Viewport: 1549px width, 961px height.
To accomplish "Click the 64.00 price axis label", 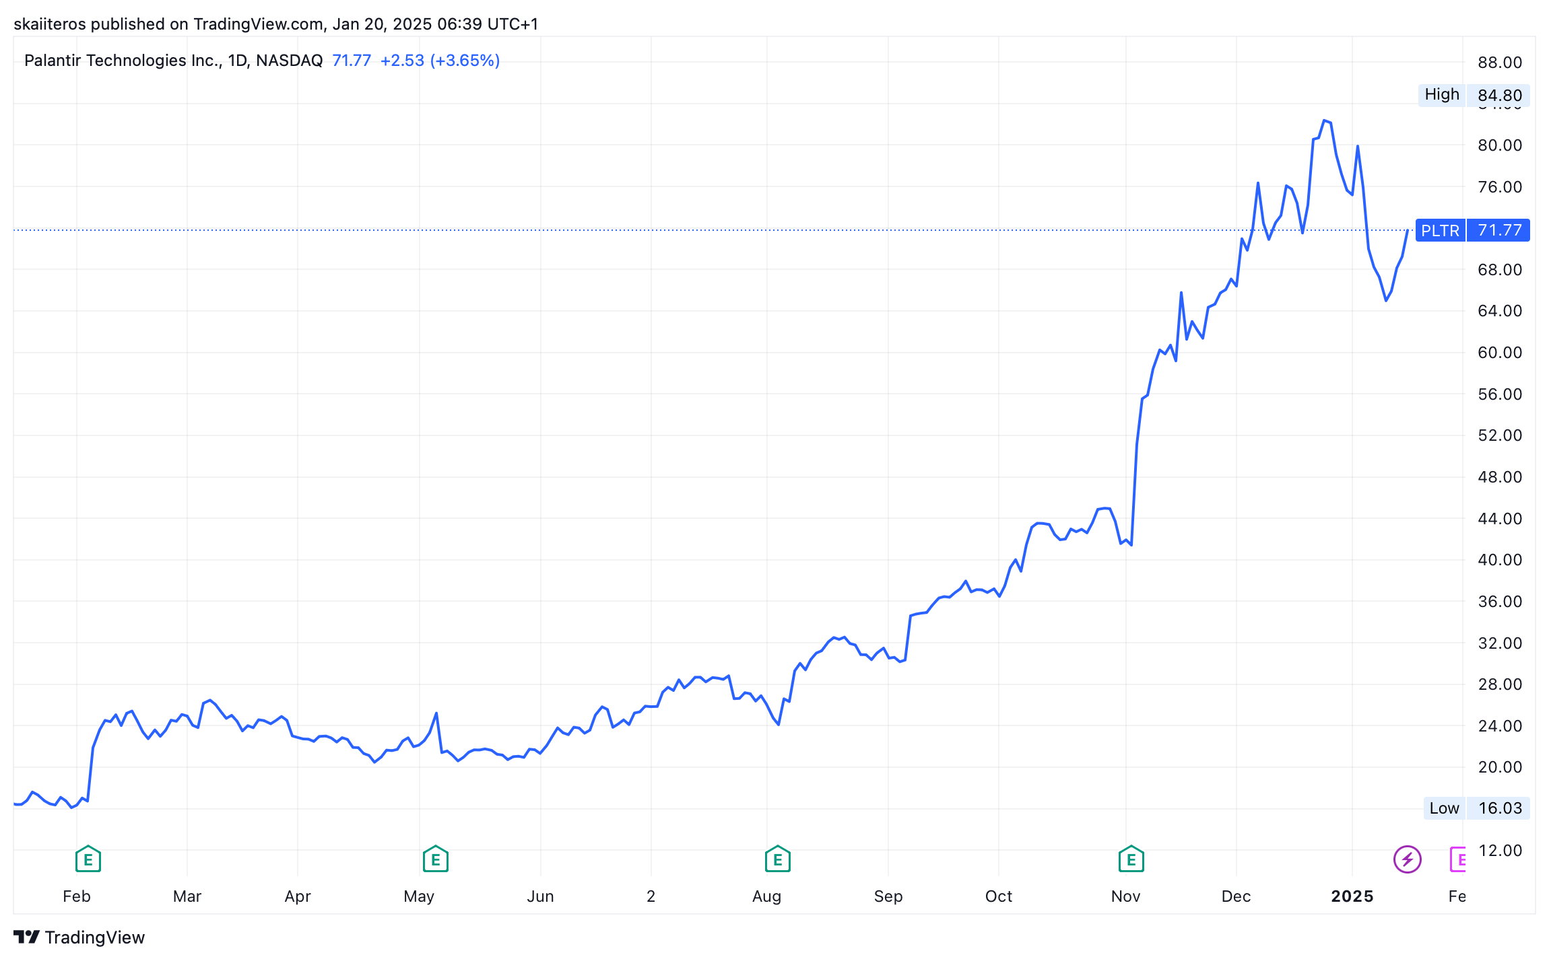I will [1500, 311].
